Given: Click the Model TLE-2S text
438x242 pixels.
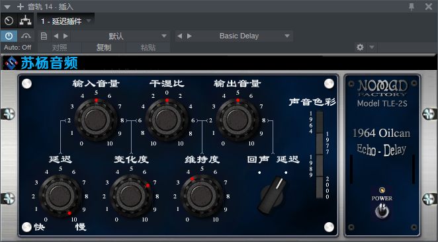Looking at the screenshot, I should coord(382,104).
